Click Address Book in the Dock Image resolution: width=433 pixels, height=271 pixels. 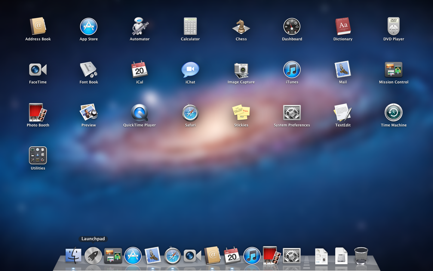(212, 255)
